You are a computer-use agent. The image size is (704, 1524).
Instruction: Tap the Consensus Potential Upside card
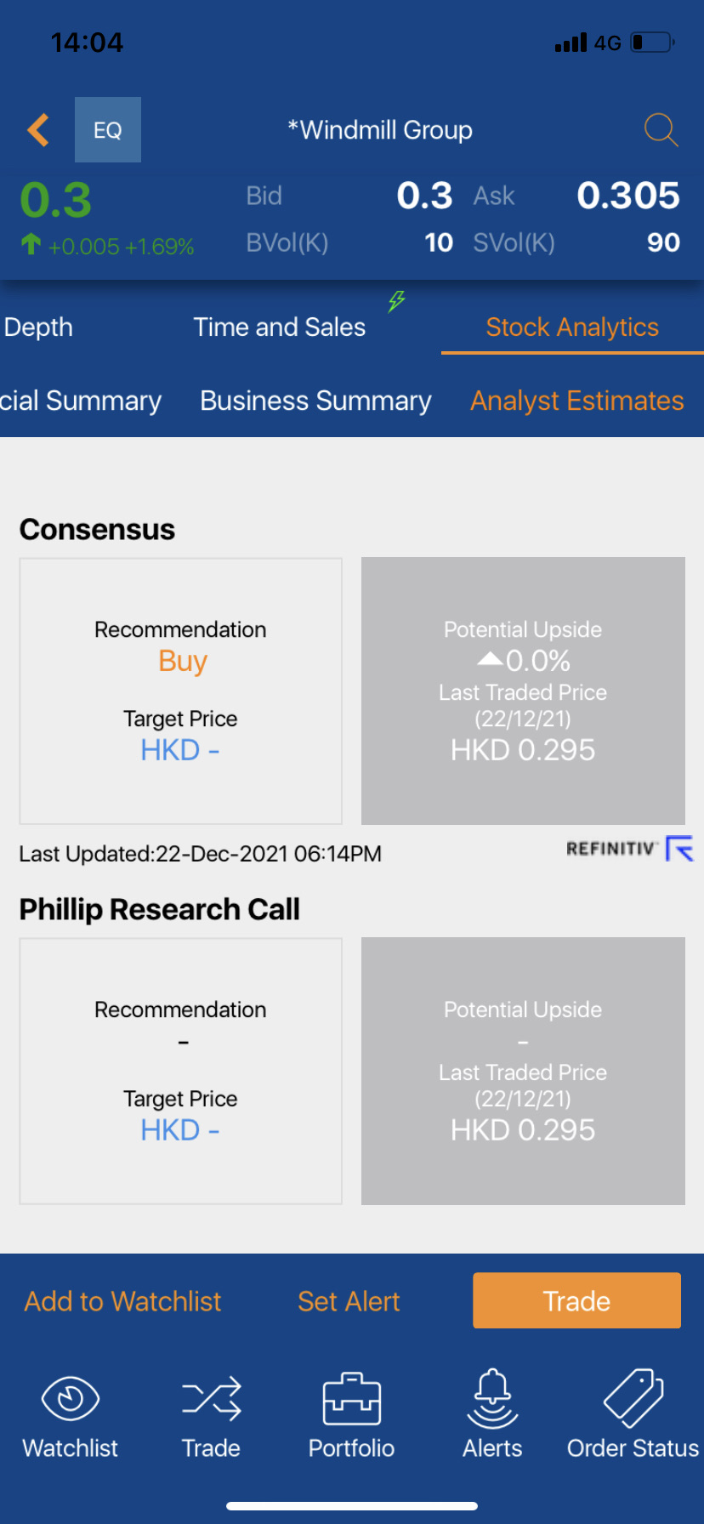[x=523, y=691]
